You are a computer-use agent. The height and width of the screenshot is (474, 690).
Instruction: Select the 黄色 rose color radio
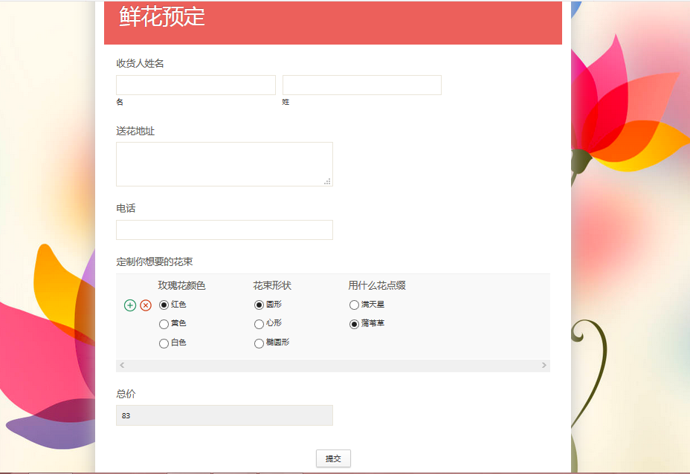click(x=164, y=324)
